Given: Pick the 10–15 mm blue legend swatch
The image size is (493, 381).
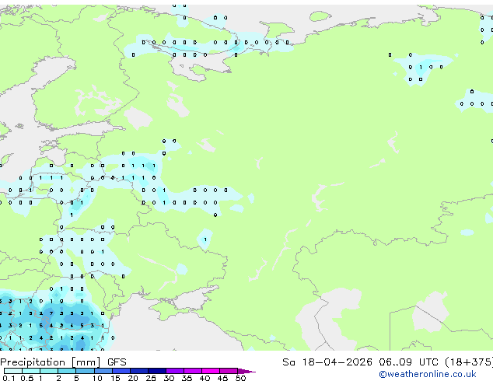Looking at the screenshot, I should 103,371.
